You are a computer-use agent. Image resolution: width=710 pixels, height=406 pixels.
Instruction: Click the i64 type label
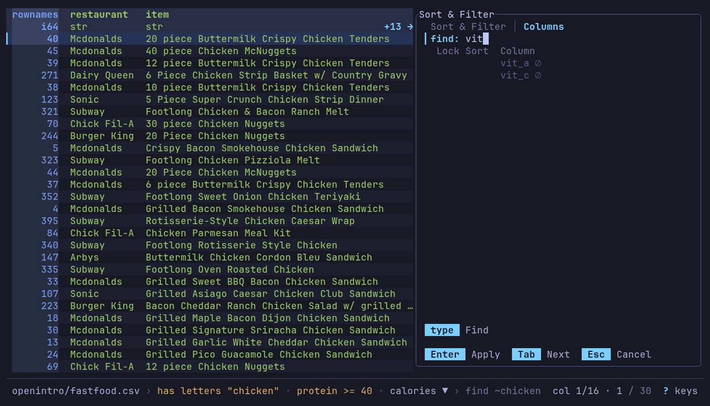pos(50,27)
